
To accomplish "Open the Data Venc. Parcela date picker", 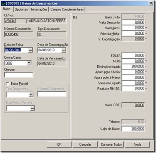I will pos(32,108).
